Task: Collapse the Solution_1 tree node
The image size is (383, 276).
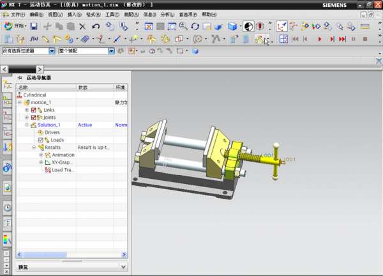Action: click(x=27, y=125)
